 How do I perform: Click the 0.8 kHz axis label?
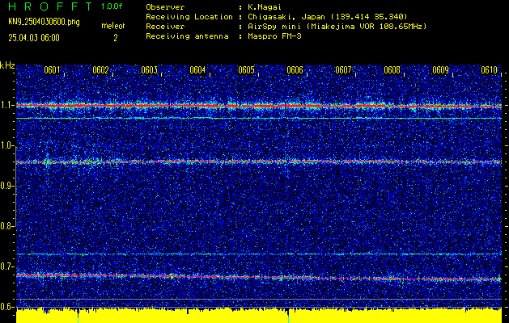(6, 226)
